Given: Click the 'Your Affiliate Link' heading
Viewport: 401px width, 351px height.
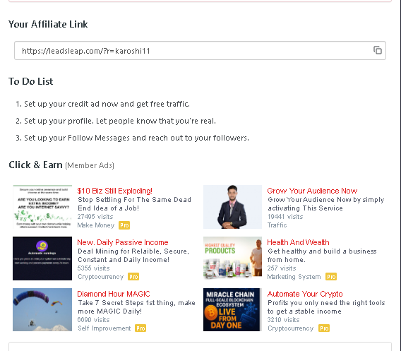Looking at the screenshot, I should pyautogui.click(x=48, y=24).
